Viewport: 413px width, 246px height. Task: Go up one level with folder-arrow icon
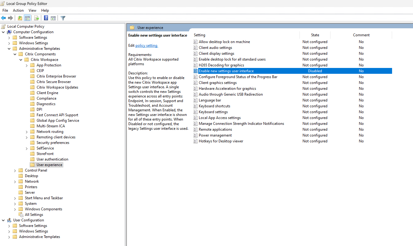(20, 18)
